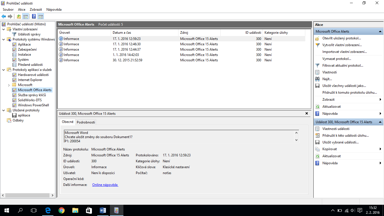
Task: Click the down arrow of the event description scrollbar
Action: point(296,140)
